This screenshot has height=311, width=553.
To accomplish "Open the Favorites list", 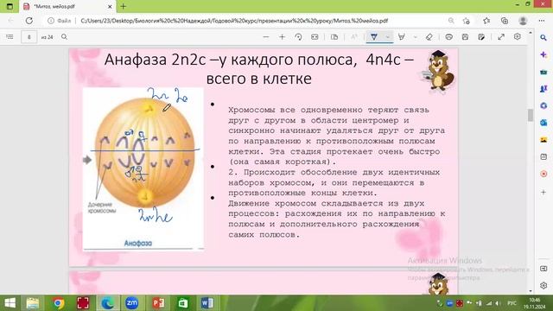I will pos(486,21).
